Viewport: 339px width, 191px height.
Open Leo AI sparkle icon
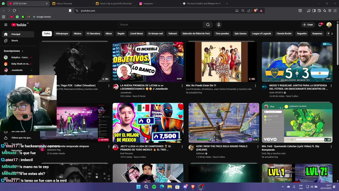(324, 11)
